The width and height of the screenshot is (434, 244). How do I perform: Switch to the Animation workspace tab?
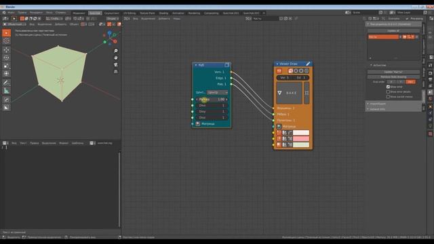178,13
